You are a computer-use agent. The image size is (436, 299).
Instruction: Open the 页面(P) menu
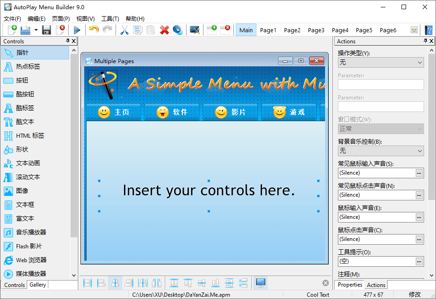coord(61,18)
